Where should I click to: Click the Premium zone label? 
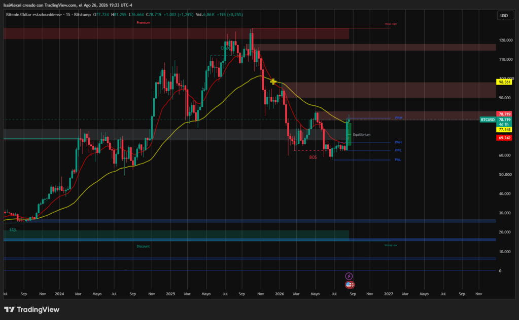[x=143, y=23]
